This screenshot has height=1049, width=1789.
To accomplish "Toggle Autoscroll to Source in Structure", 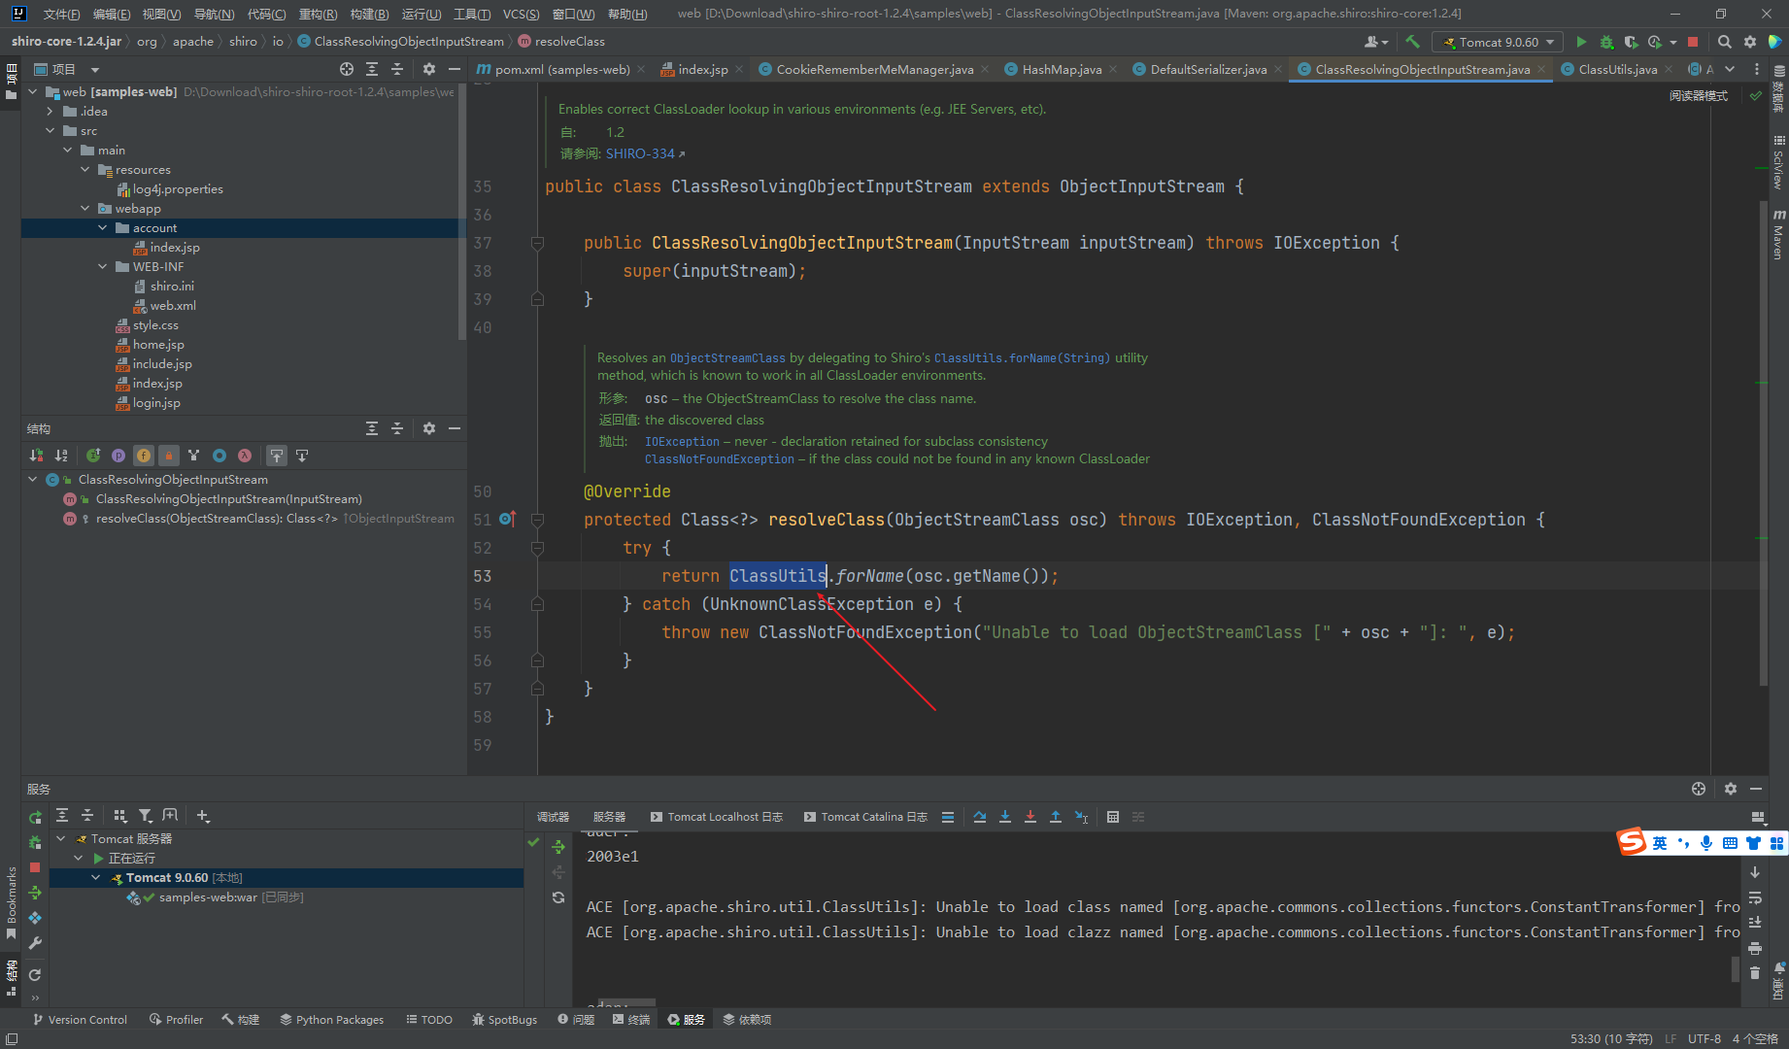I will click(x=277, y=455).
